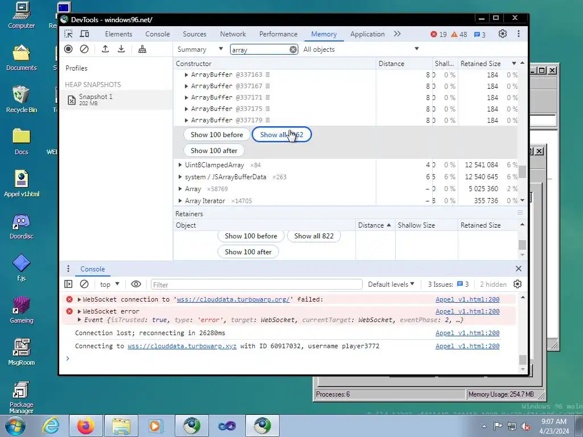Open the DevTools three-dot customize menu
The width and height of the screenshot is (583, 437).
518,34
